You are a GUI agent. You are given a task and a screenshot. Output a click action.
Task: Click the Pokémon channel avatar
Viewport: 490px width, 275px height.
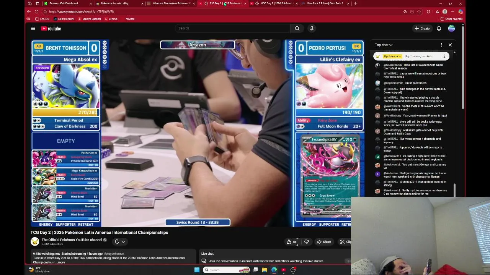tap(35, 241)
